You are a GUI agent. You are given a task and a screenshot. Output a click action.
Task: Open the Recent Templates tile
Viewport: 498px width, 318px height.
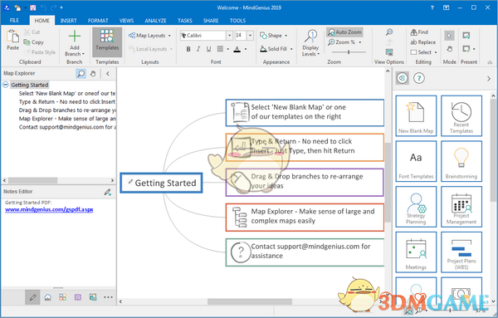[x=461, y=116]
